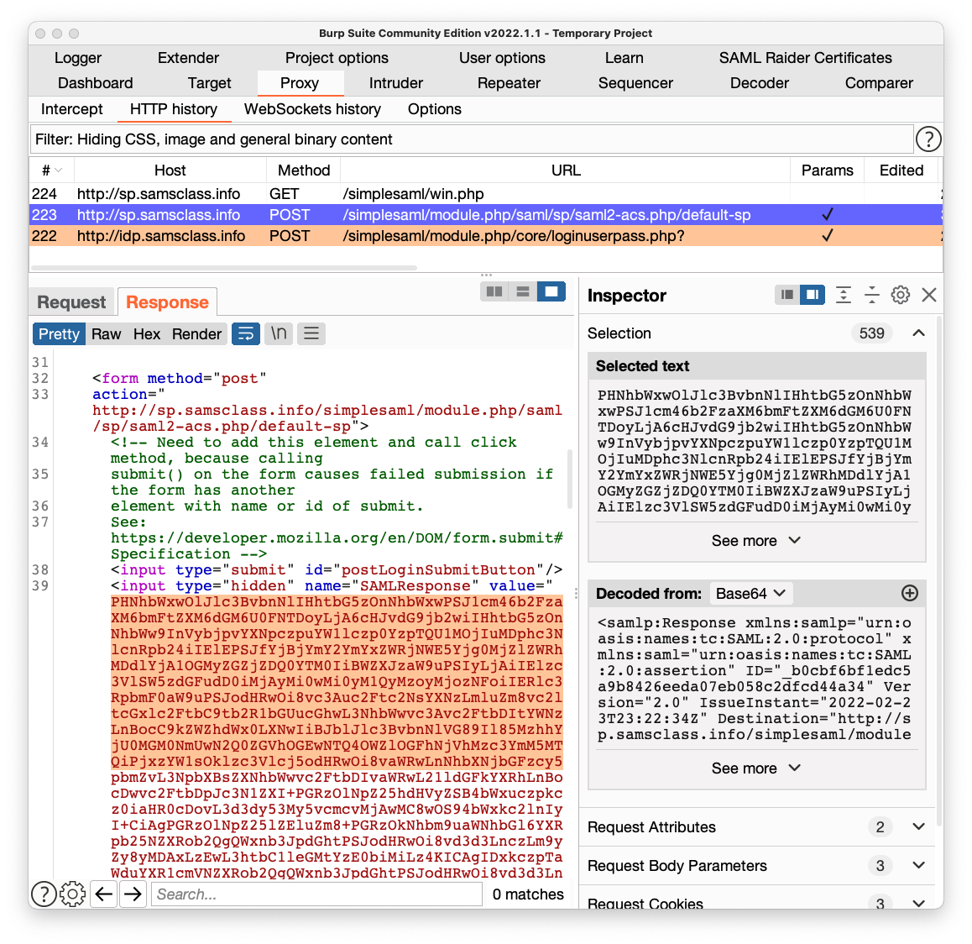Switch to the Dashboard tab
The width and height of the screenshot is (972, 944).
pyautogui.click(x=95, y=83)
